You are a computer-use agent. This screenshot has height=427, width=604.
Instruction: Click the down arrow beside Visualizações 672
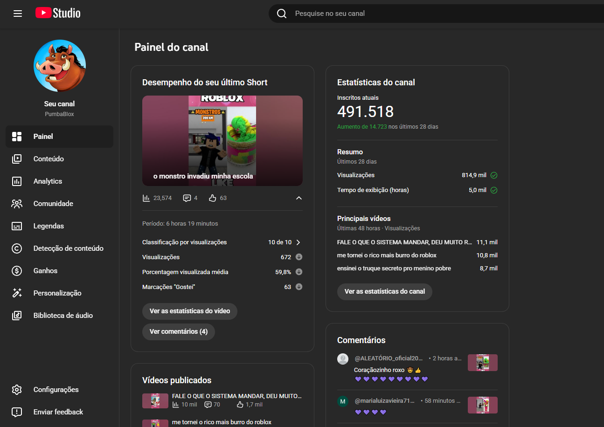299,257
